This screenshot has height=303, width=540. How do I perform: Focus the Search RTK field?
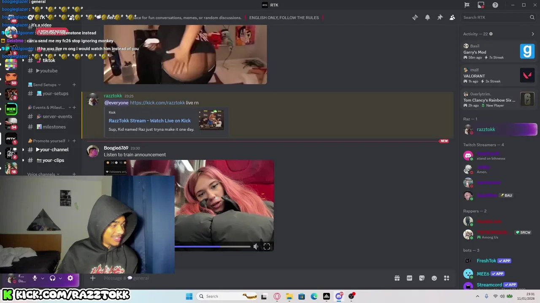click(x=498, y=17)
